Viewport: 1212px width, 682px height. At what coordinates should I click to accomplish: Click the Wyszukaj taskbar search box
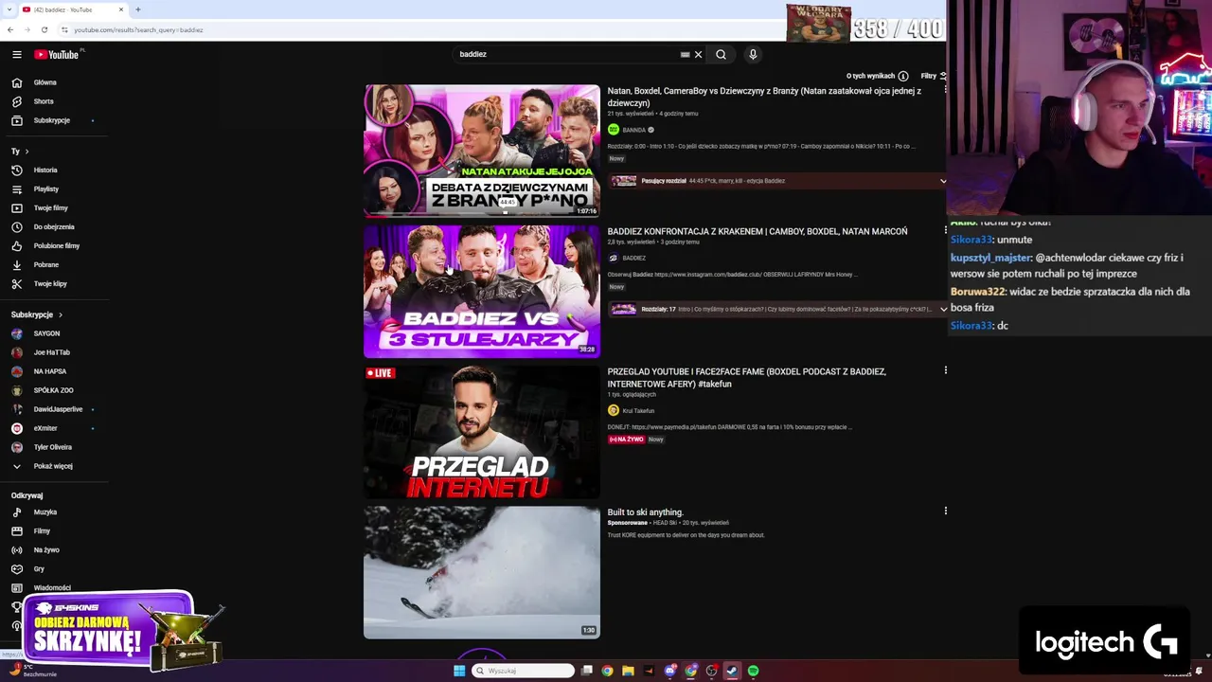524,671
